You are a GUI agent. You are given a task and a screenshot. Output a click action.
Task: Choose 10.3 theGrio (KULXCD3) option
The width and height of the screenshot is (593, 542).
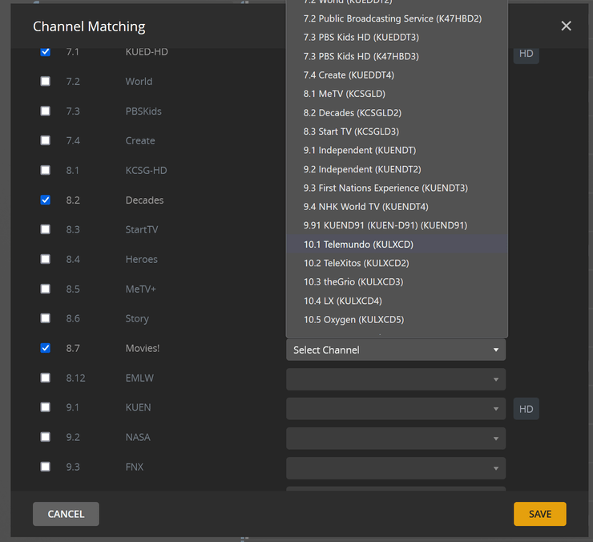point(397,281)
